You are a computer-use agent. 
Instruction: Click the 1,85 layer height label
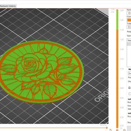tap(122, 20)
